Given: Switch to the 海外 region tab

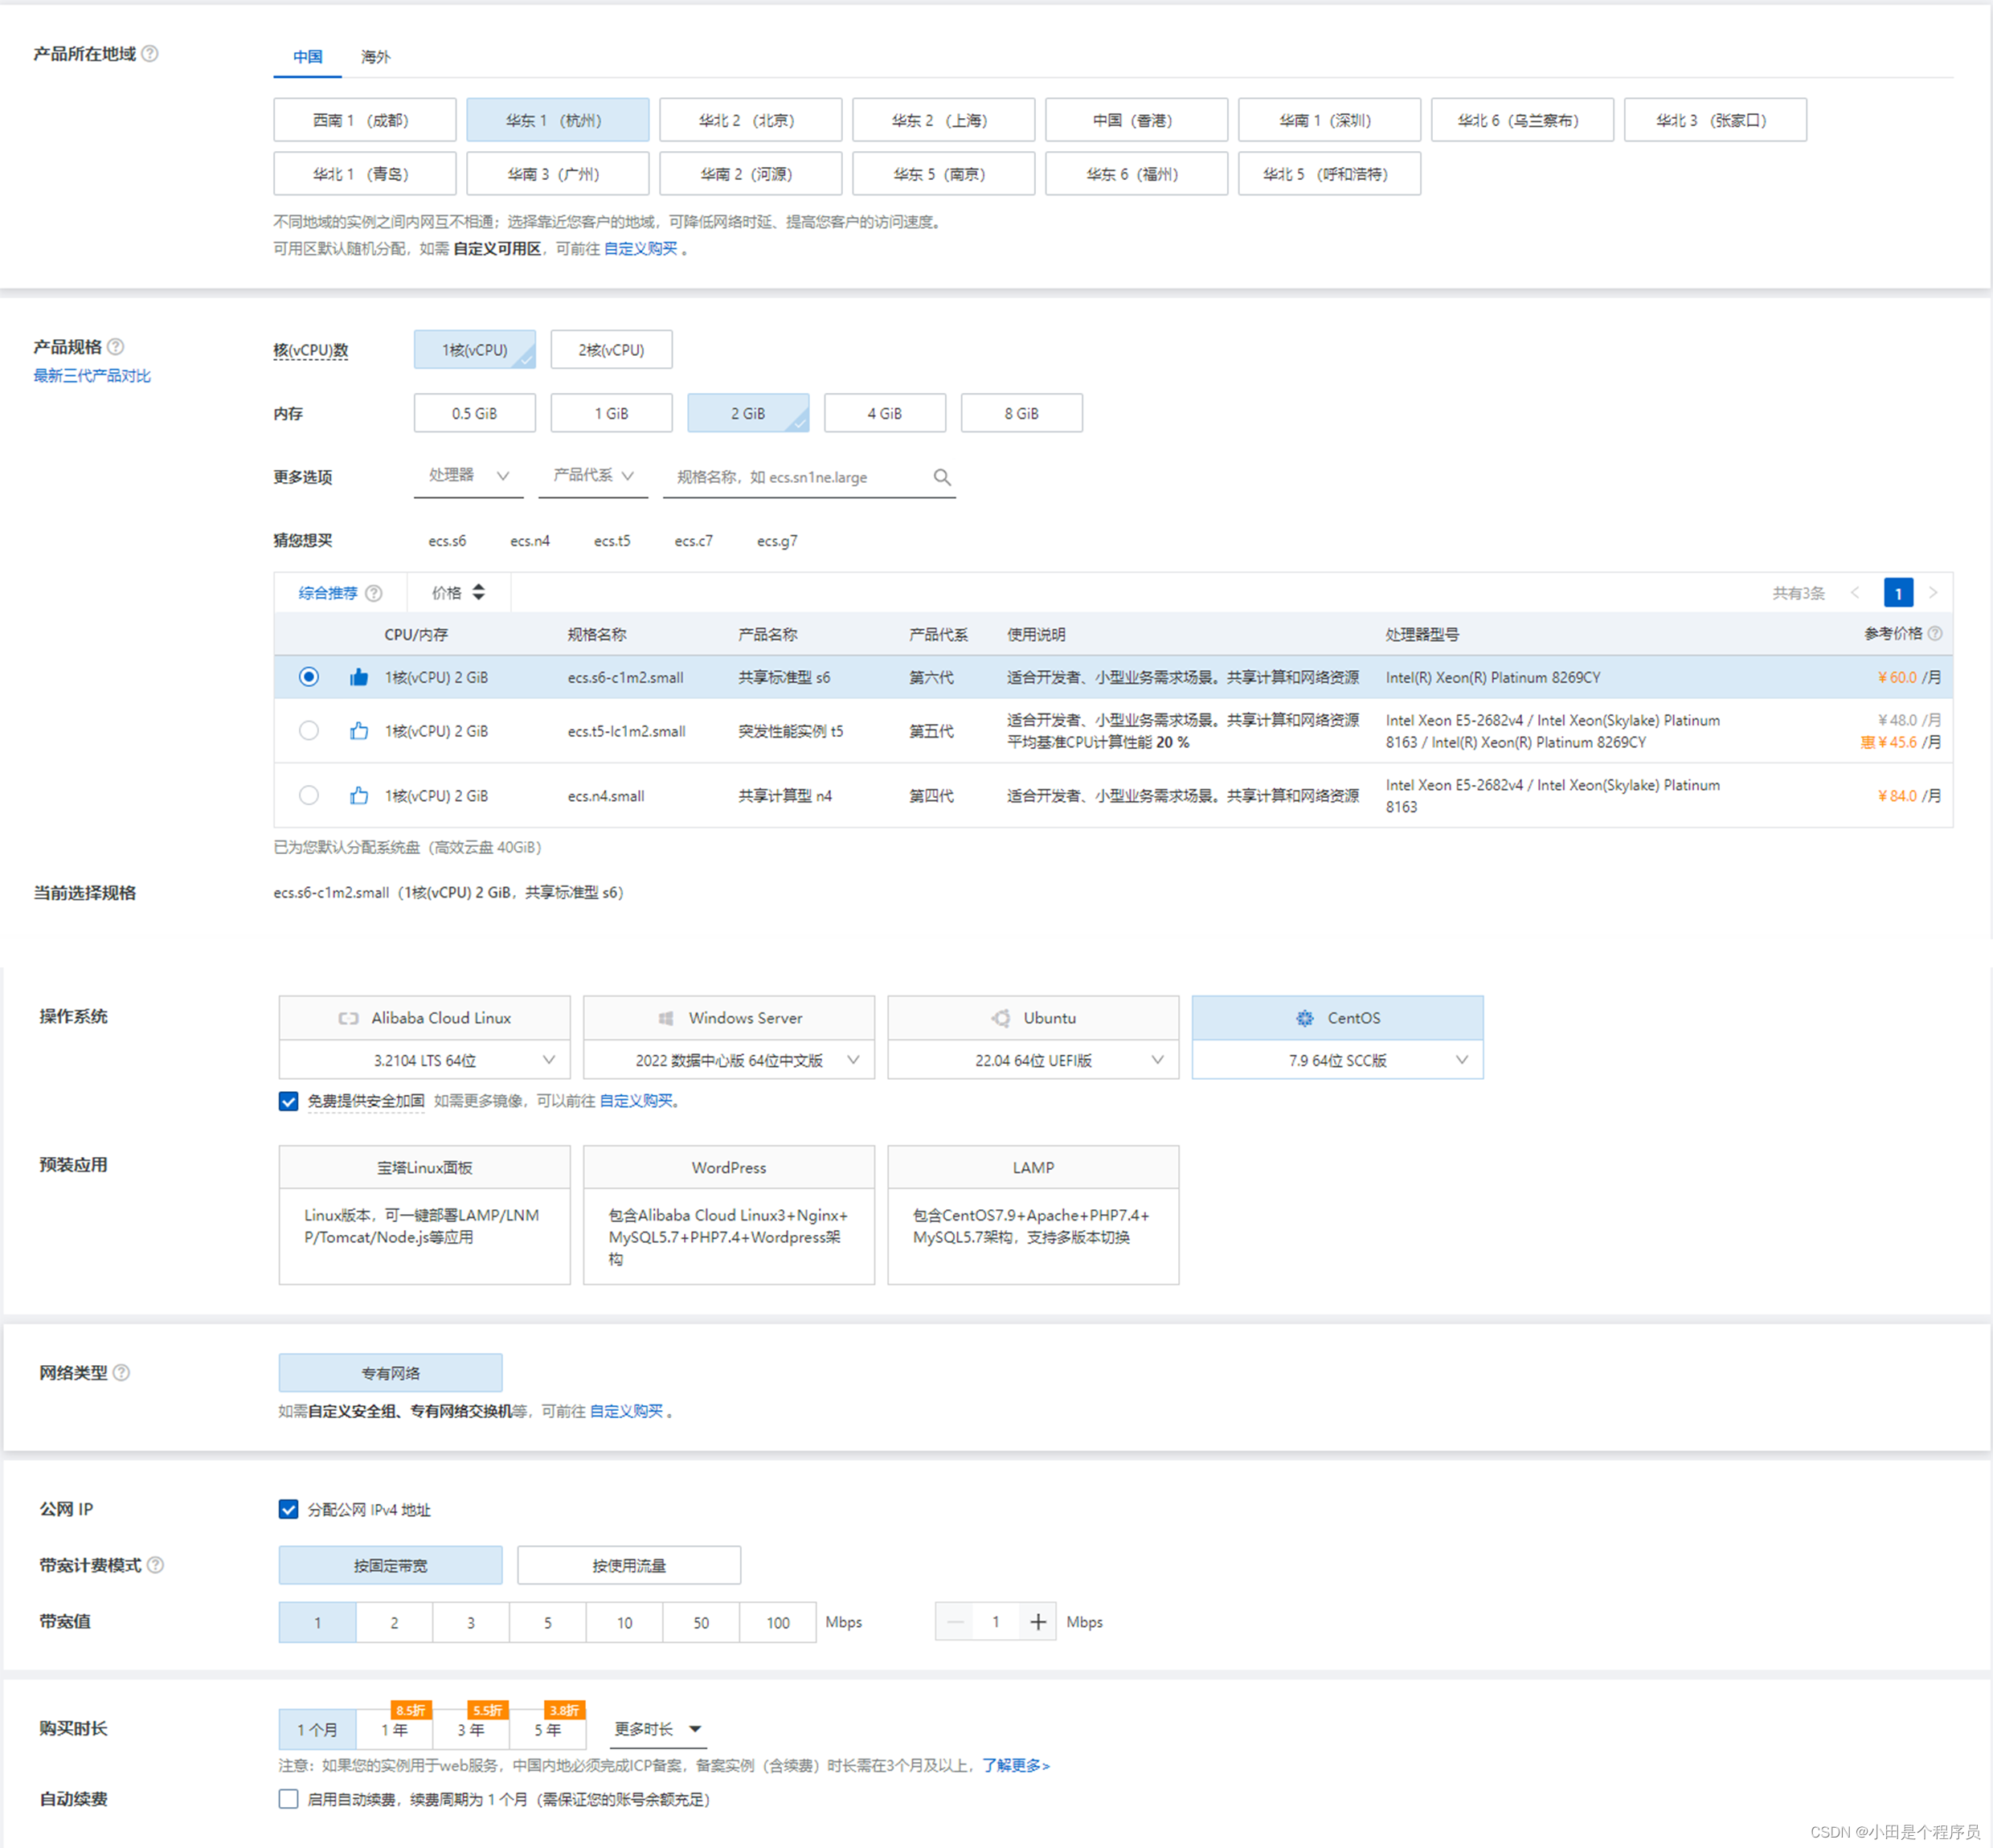Looking at the screenshot, I should (x=375, y=57).
